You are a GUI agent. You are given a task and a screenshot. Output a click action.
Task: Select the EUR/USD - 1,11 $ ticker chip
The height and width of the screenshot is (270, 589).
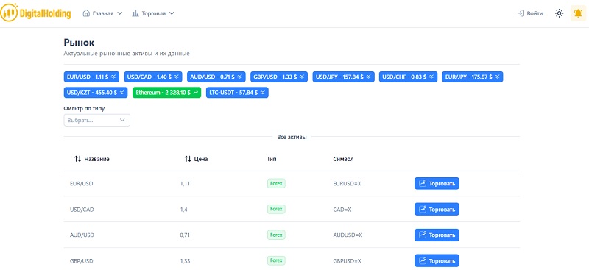[x=91, y=77]
